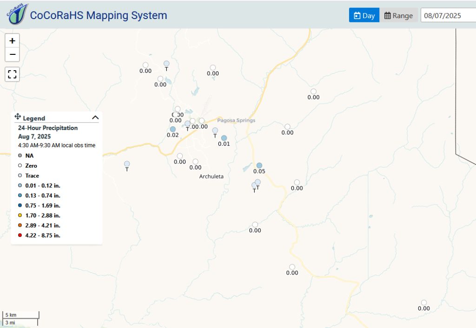Click the Archuleta map label
The height and width of the screenshot is (328, 476).
coord(212,176)
